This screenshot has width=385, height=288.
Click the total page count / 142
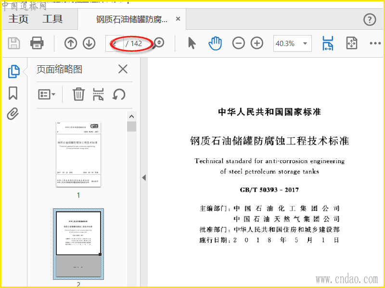(x=134, y=44)
